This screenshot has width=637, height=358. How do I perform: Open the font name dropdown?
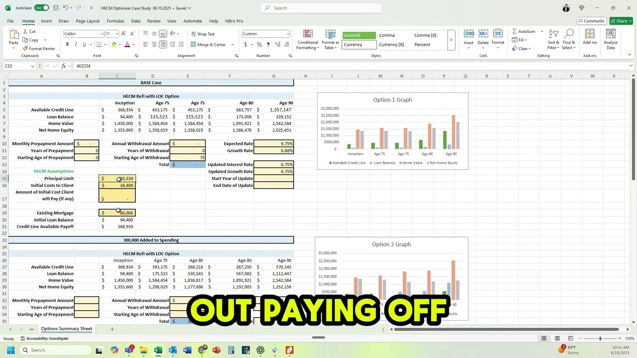(x=101, y=34)
